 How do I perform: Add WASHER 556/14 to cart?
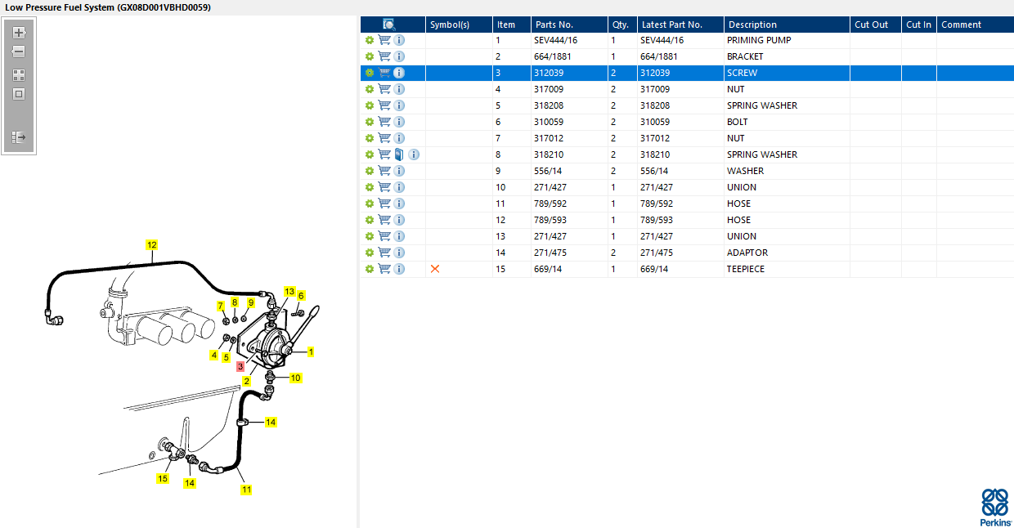coord(384,171)
